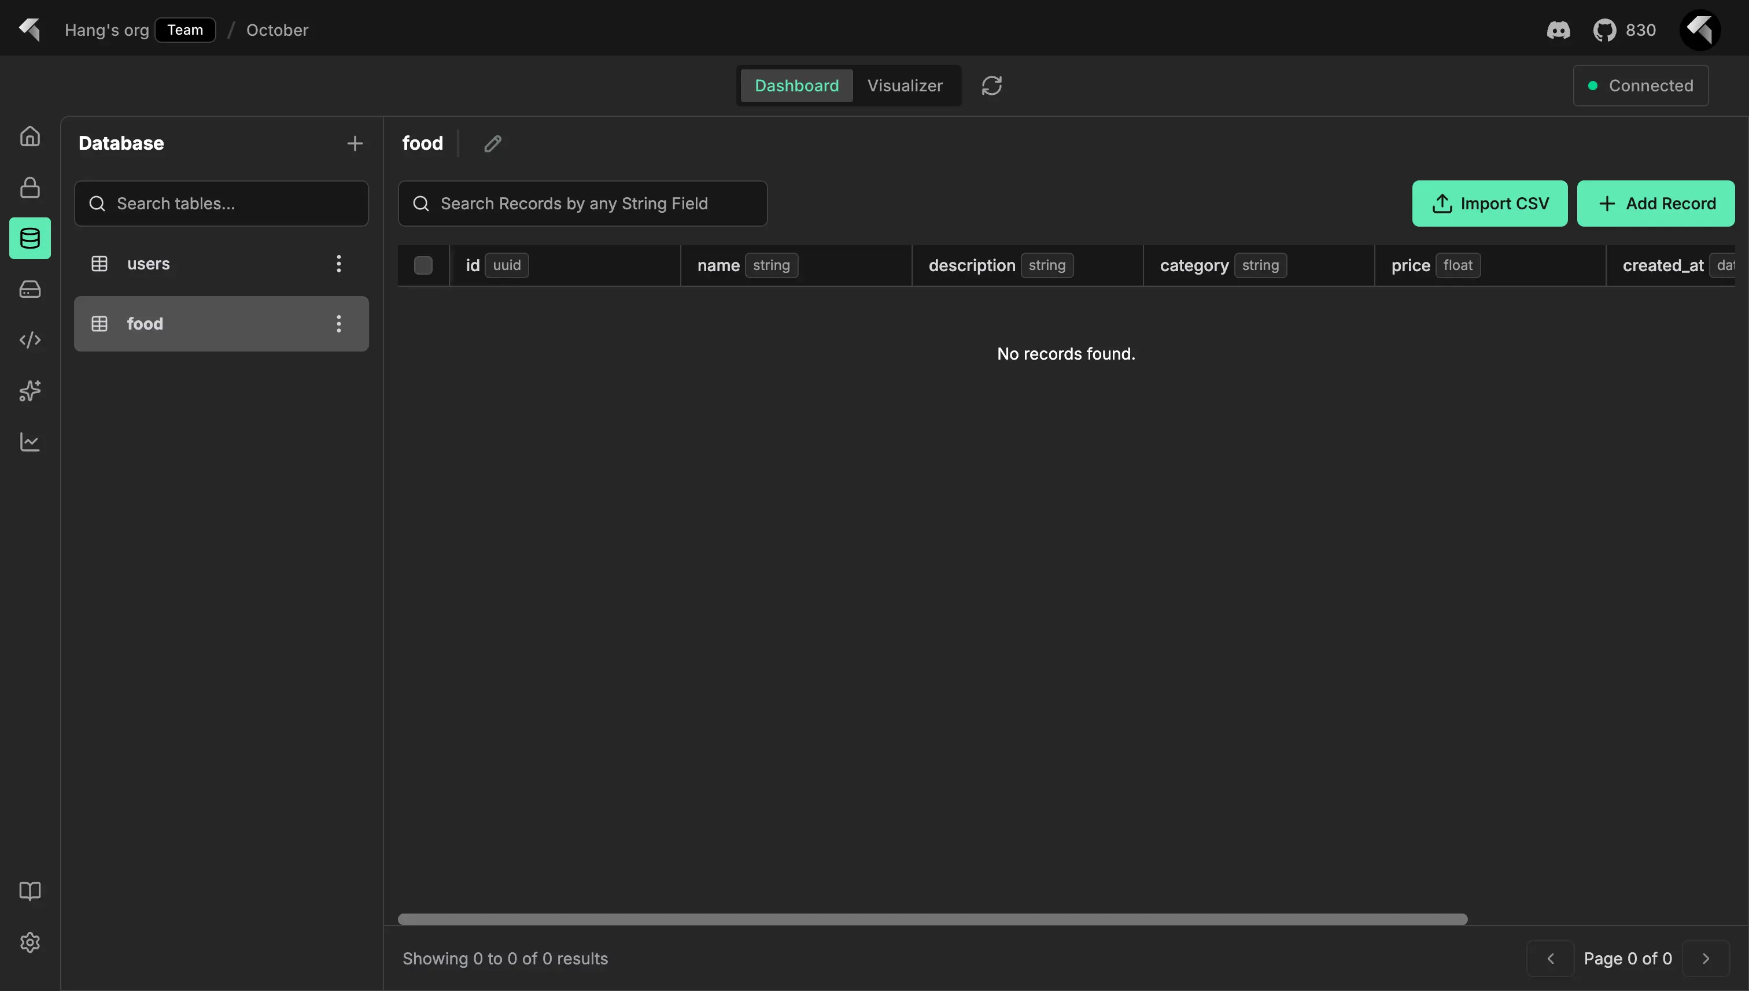Click the Import CSV button

pyautogui.click(x=1490, y=204)
